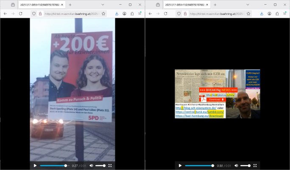
Task: Adjust the right video volume slider
Action: (x=245, y=165)
